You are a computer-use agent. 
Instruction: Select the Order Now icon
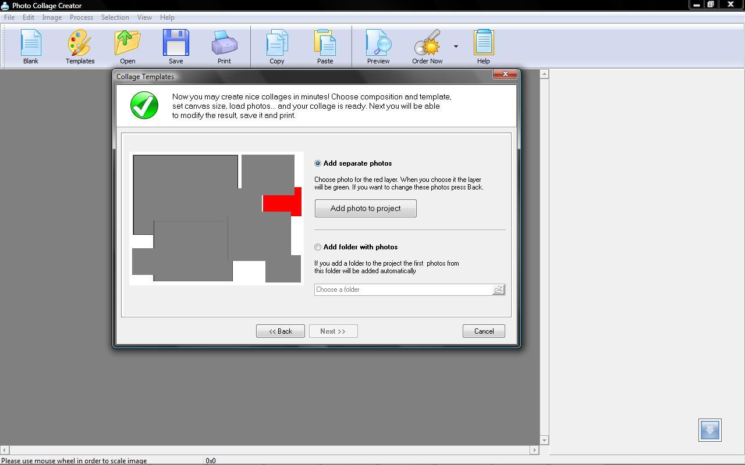tap(427, 46)
